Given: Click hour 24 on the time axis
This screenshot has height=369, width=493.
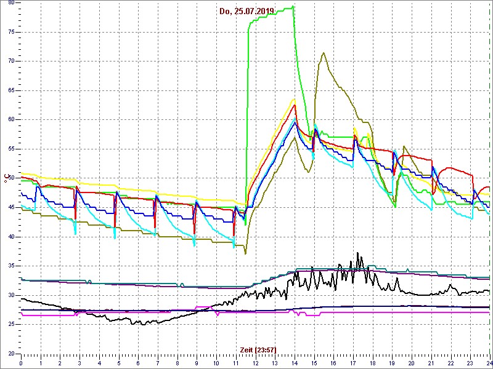Looking at the screenshot, I should pyautogui.click(x=489, y=363).
